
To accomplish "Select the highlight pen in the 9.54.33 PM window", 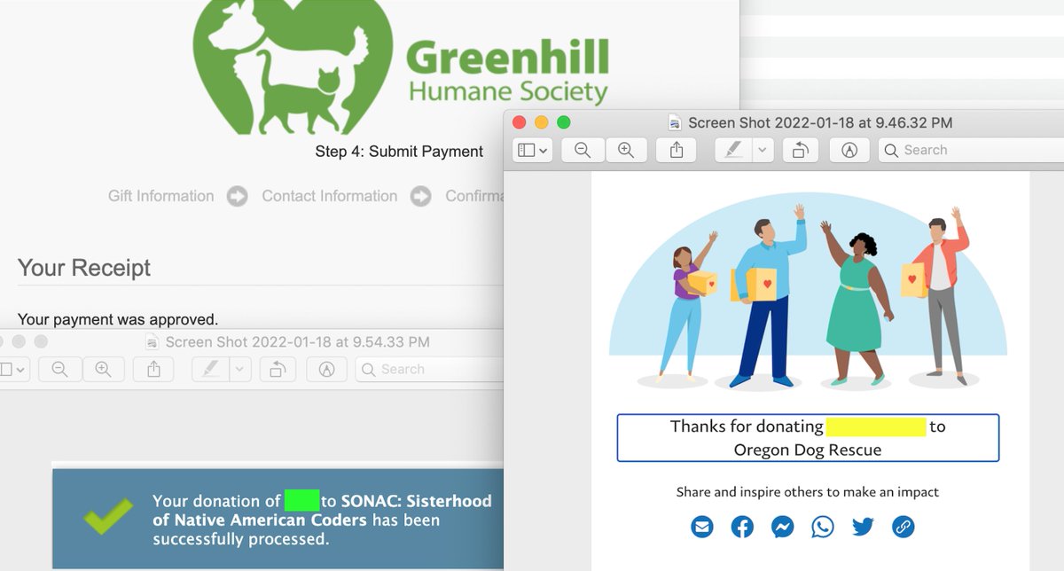I will [210, 369].
